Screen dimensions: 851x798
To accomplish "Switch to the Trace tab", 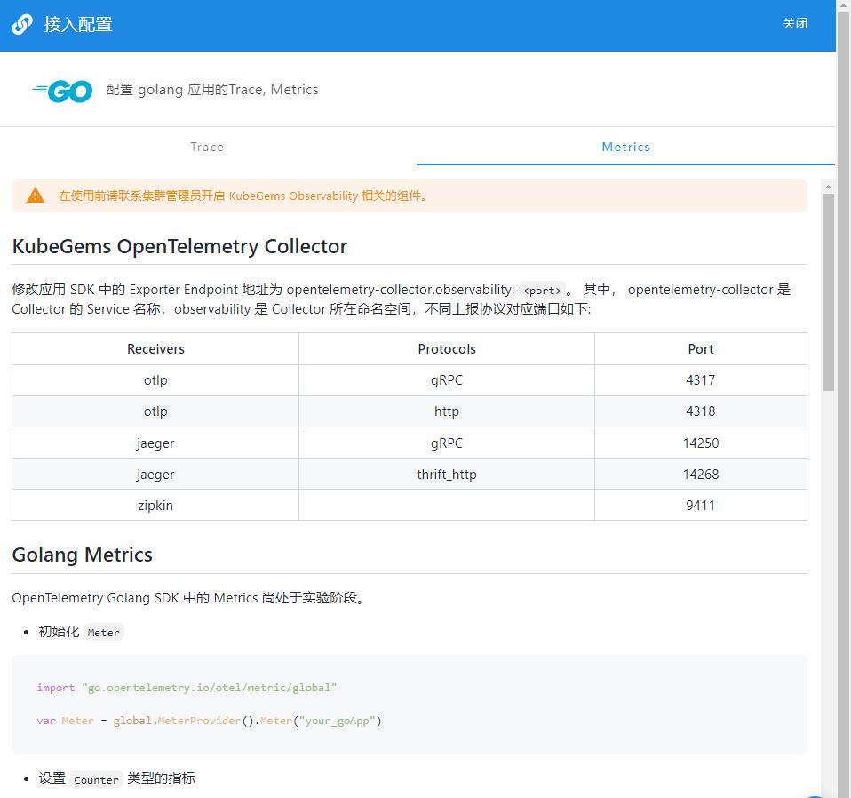I will [207, 147].
